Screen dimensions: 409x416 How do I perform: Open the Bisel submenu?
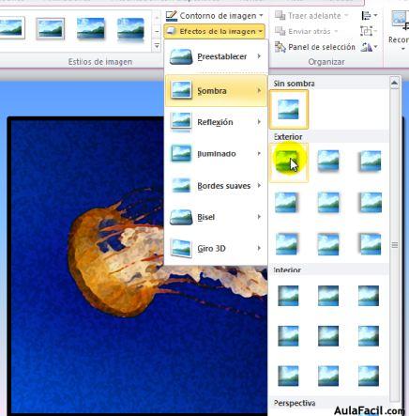click(x=216, y=217)
